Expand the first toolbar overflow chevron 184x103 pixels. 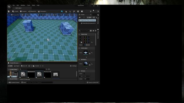(x=91, y=11)
